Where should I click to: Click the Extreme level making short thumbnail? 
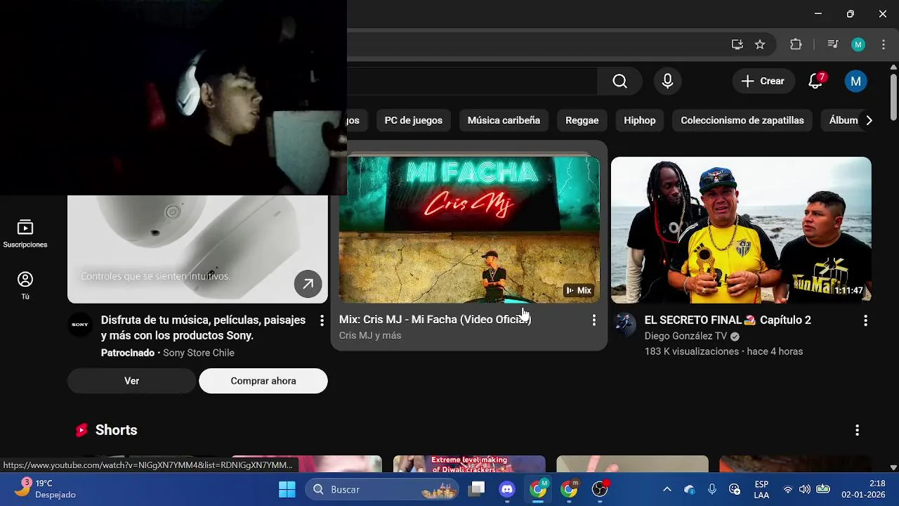[469, 464]
